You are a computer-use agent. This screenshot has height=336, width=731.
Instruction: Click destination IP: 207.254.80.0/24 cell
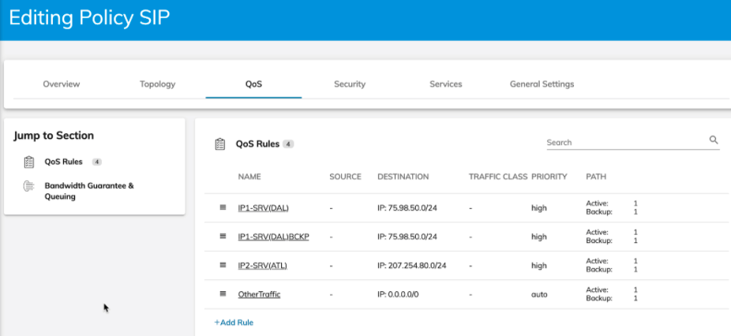click(x=412, y=266)
